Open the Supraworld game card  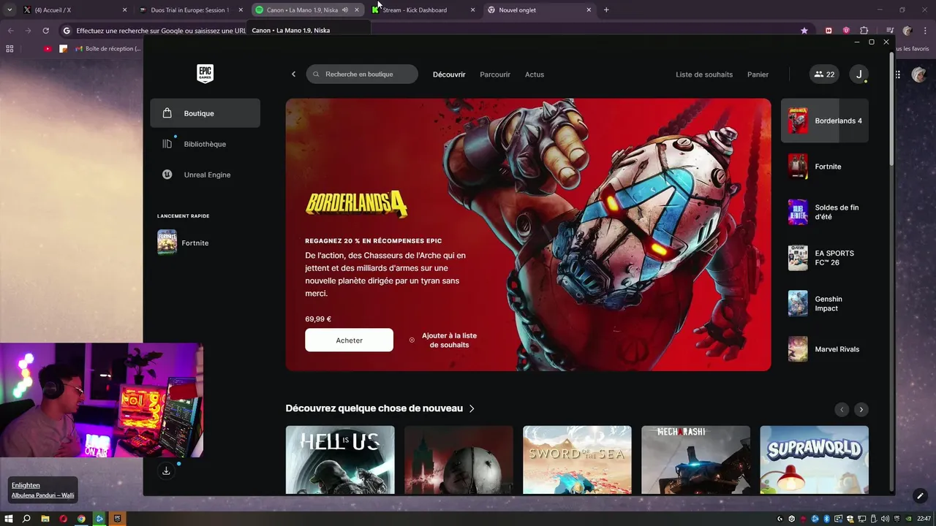pyautogui.click(x=814, y=460)
